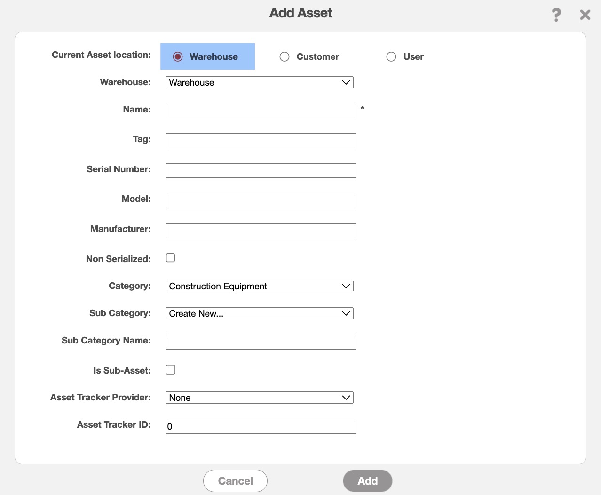The height and width of the screenshot is (495, 601).
Task: Focus the Sub Category Name field
Action: [x=261, y=342]
